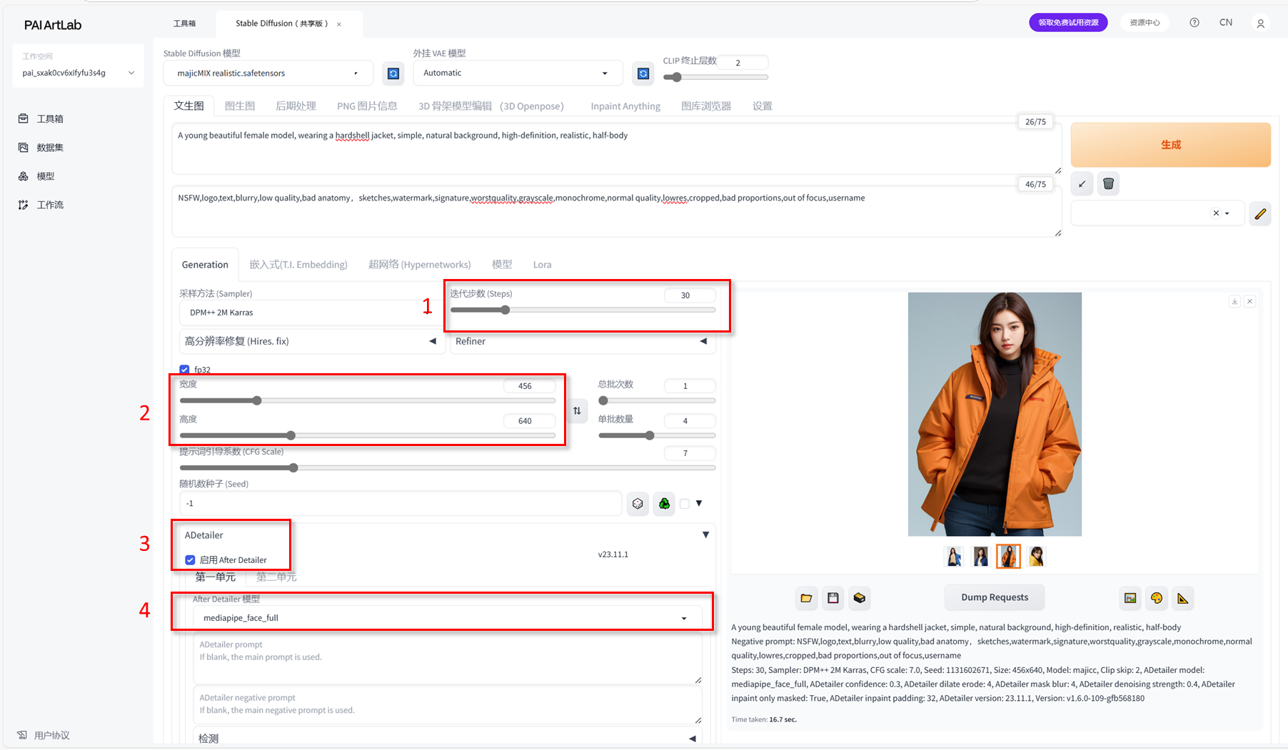Switch to the 后期处理 tab
1288x750 pixels.
pyautogui.click(x=296, y=106)
